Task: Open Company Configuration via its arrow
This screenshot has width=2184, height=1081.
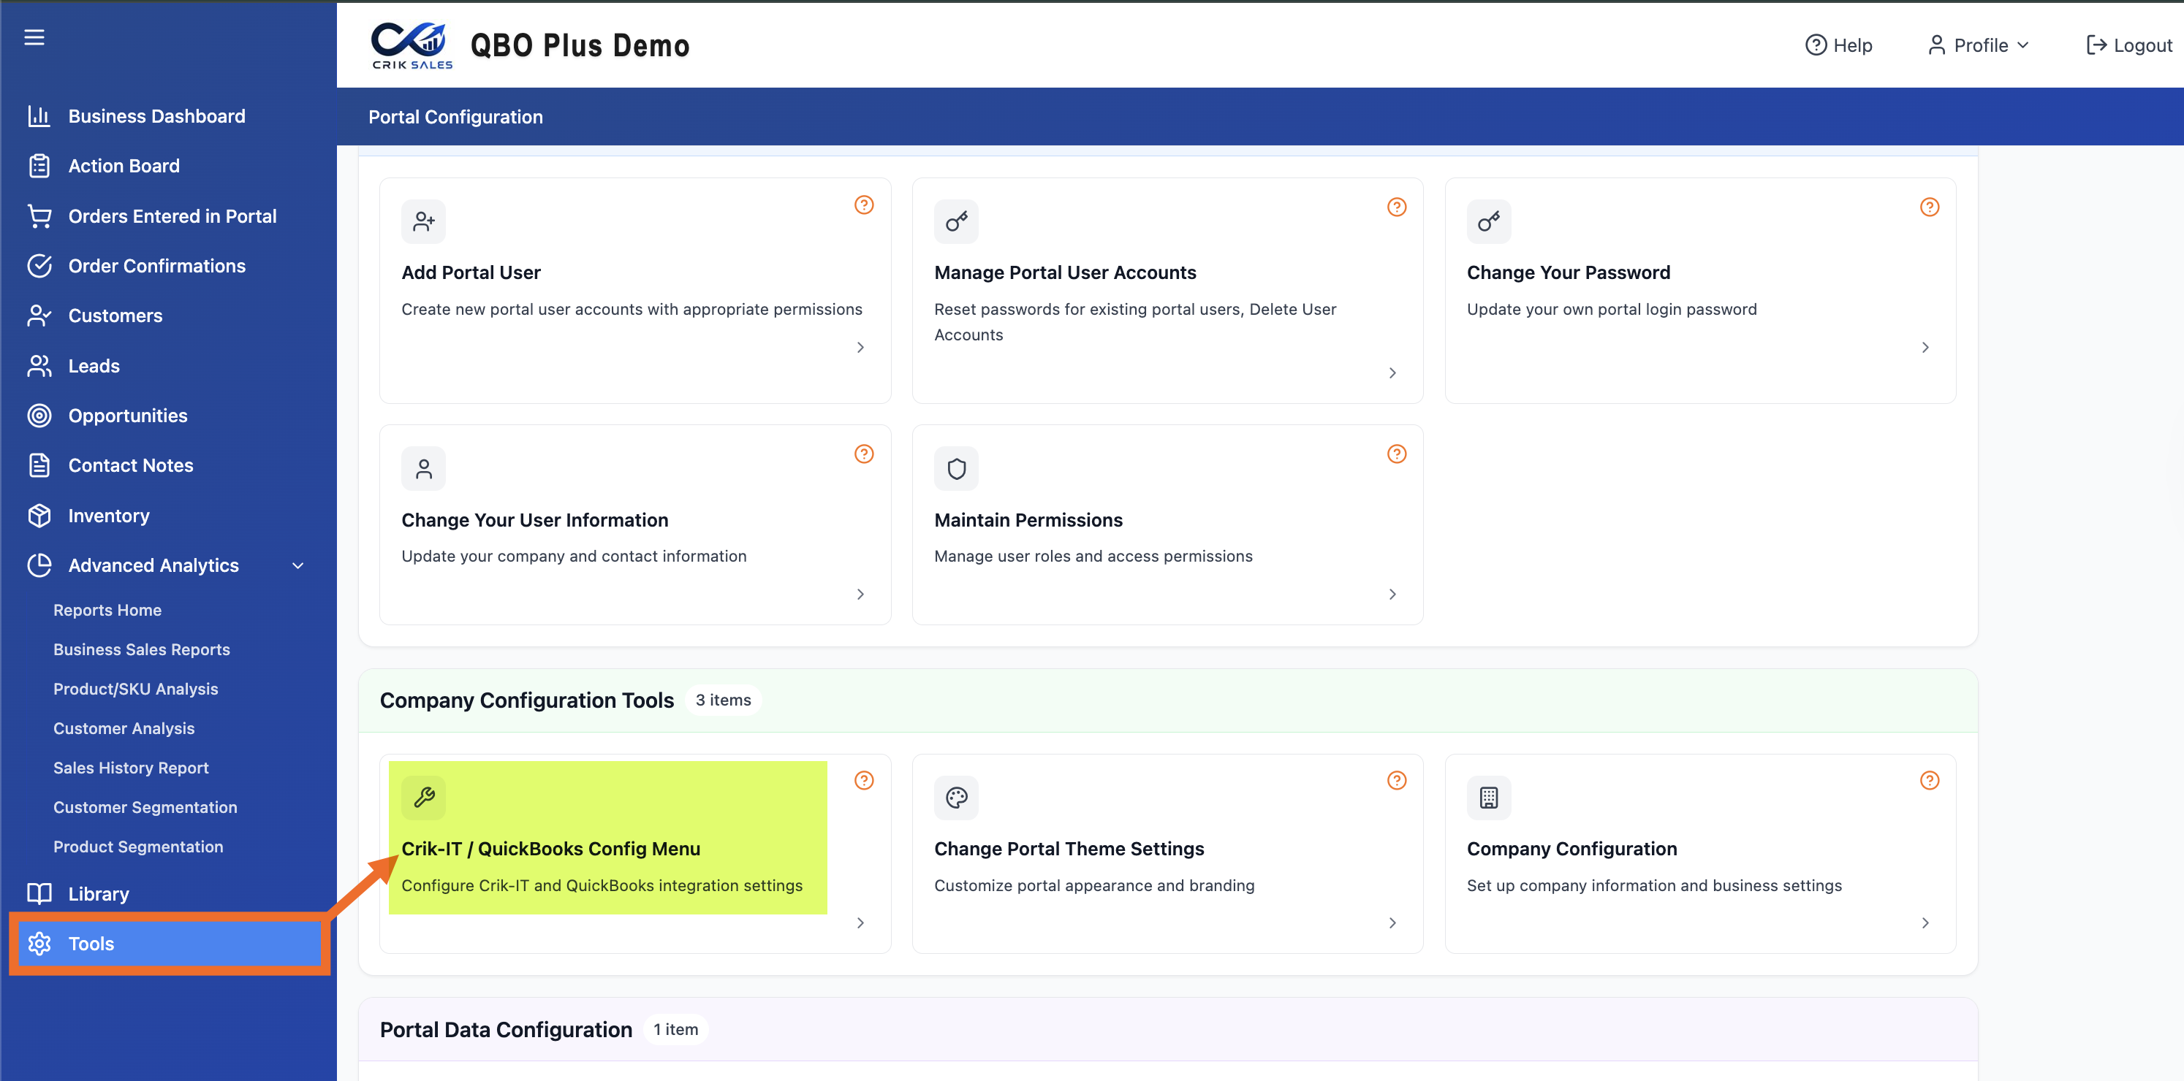Action: click(1925, 923)
